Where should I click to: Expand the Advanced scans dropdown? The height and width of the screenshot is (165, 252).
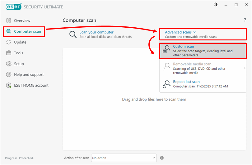(180, 32)
